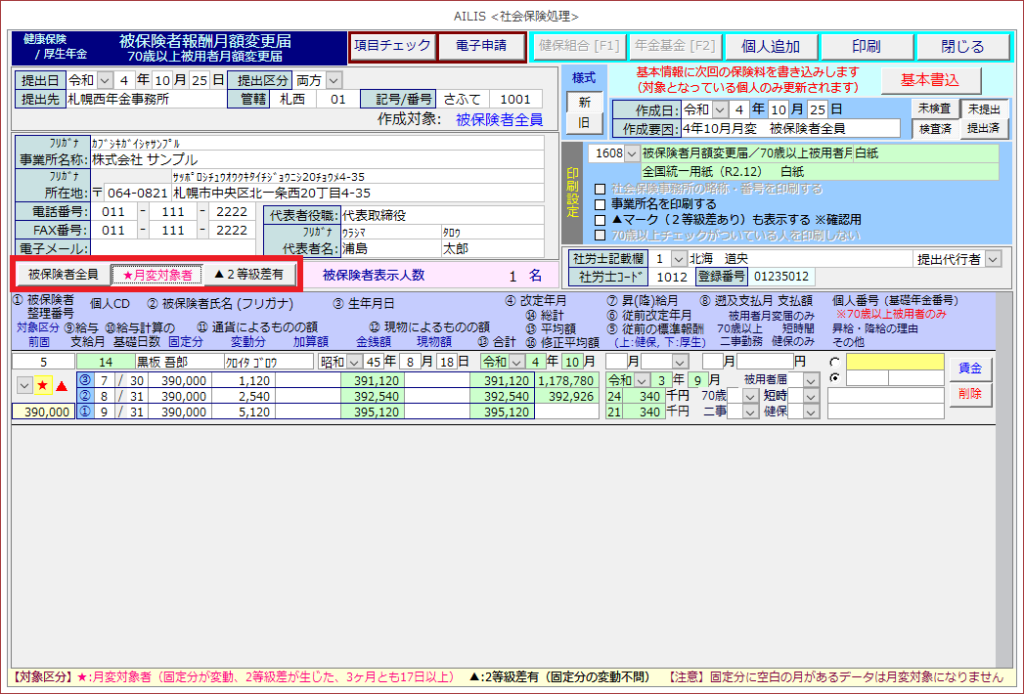Check the ▲マーク(2等級差あり)も表示する option
Image resolution: width=1024 pixels, height=694 pixels.
coord(601,220)
